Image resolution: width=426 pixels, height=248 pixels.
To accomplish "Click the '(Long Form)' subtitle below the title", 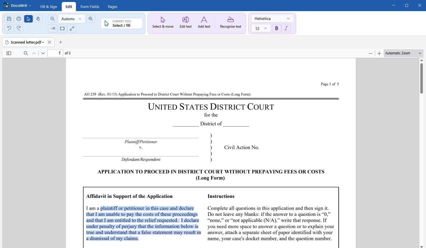I will point(210,178).
